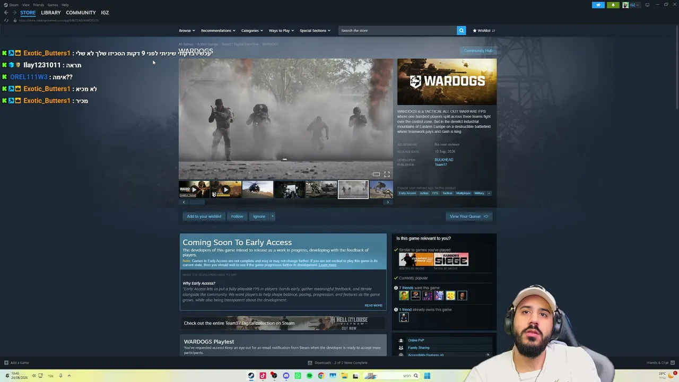Click the Wishlist star icon
The image size is (679, 382).
click(475, 30)
